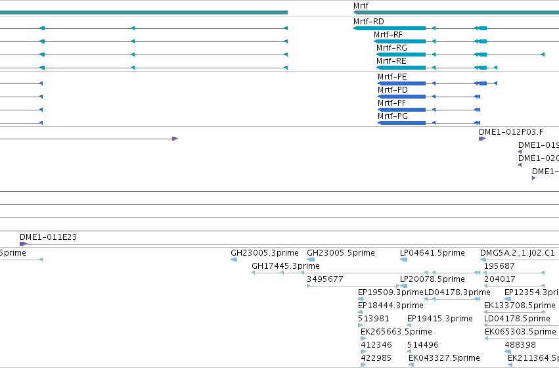Image resolution: width=559 pixels, height=368 pixels.
Task: Click the LP04641.5prime arrow glyph
Action: pos(403,260)
